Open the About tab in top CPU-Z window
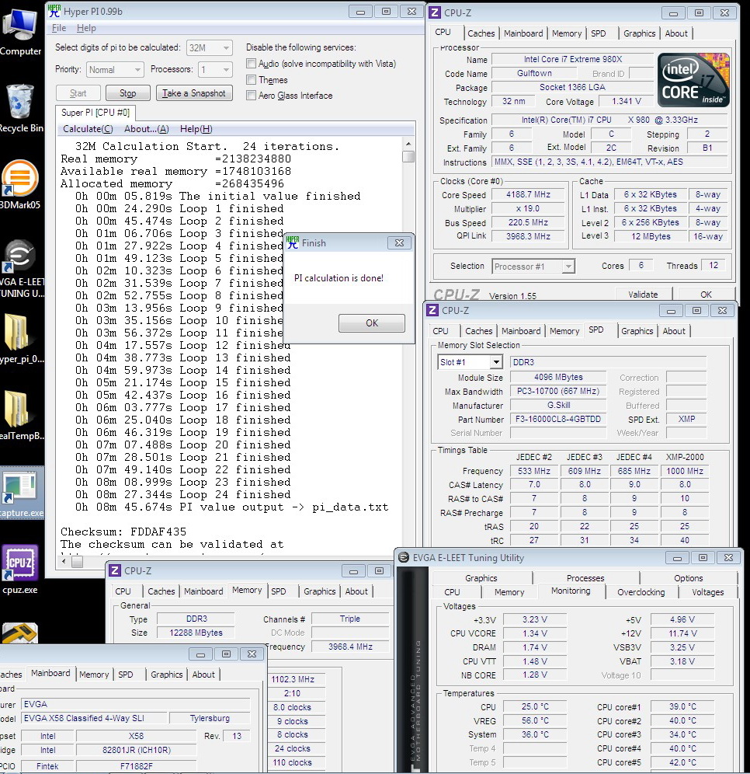Screen dimensions: 750x774 [x=676, y=33]
